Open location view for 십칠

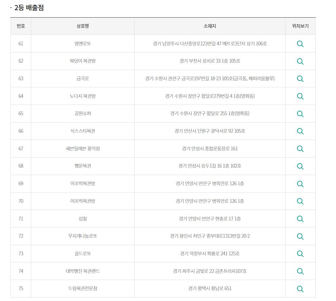[x=300, y=219]
